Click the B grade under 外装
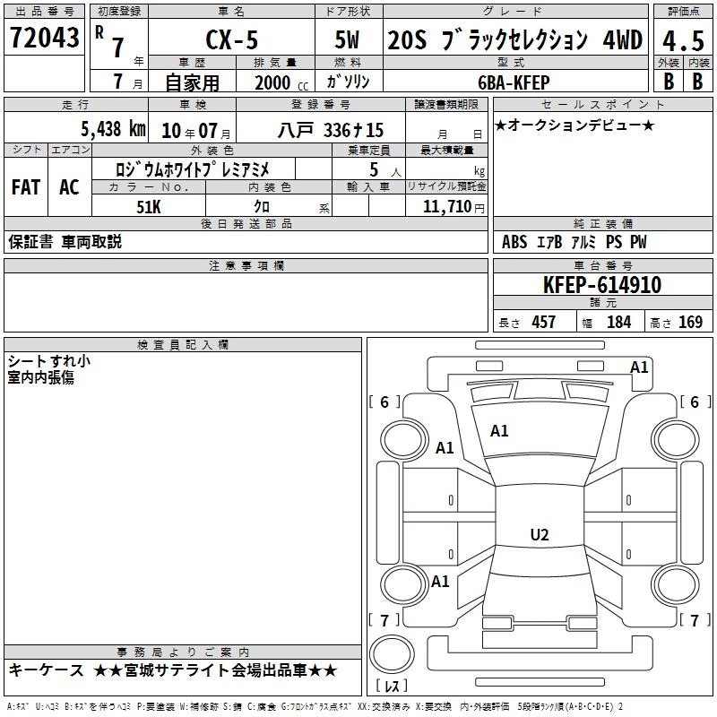The width and height of the screenshot is (717, 717). point(669,82)
